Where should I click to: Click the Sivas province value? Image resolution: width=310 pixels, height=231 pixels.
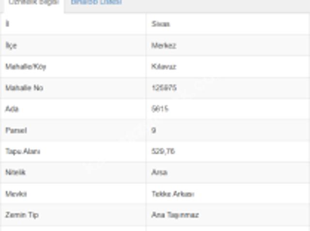tap(160, 24)
